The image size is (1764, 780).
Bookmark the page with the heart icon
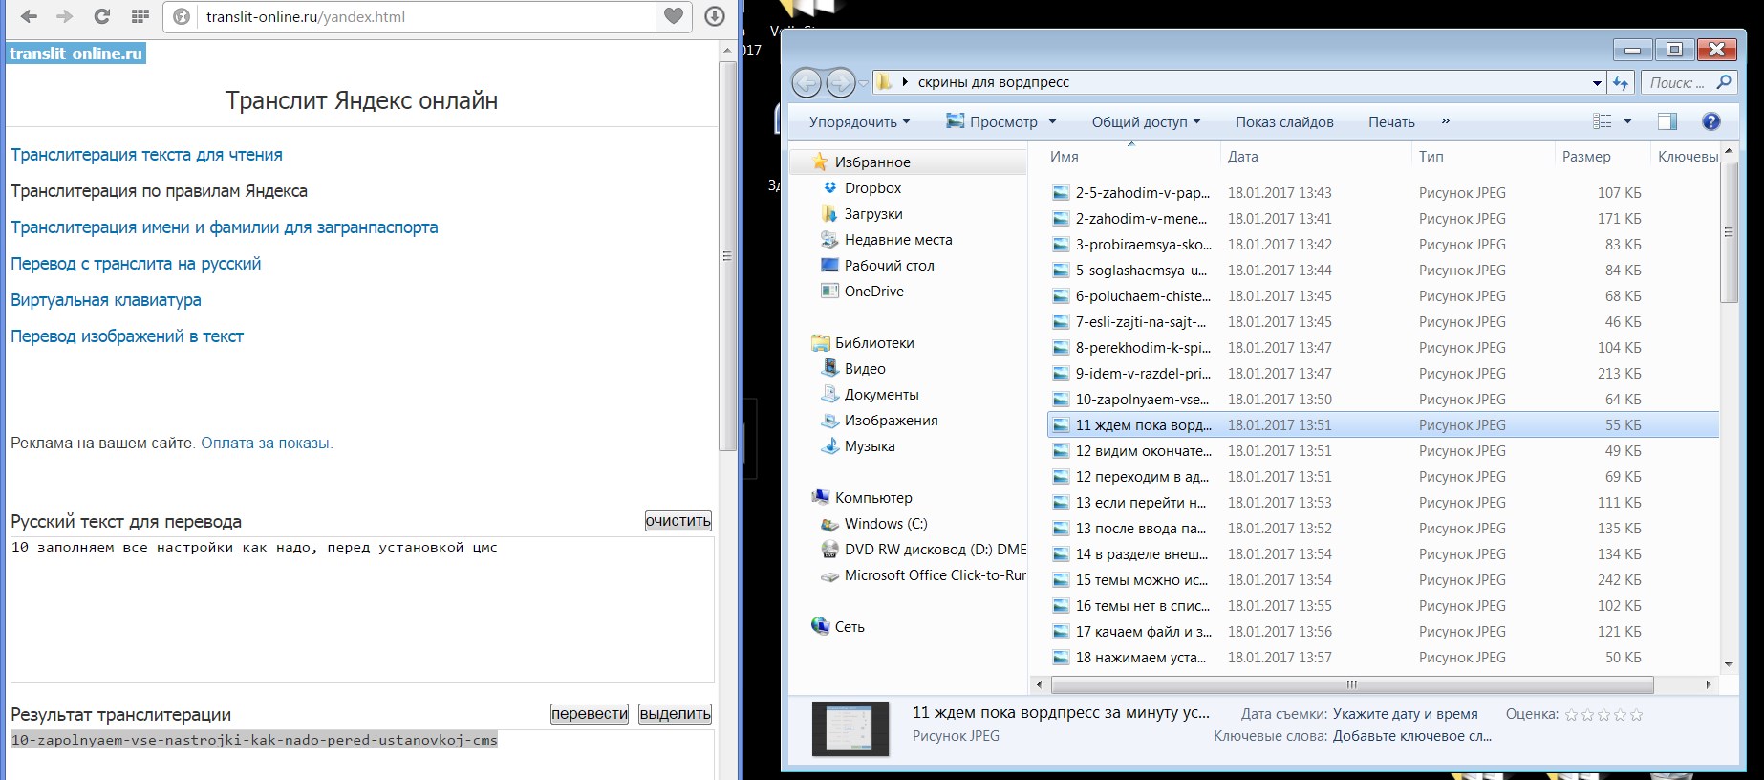tap(674, 16)
